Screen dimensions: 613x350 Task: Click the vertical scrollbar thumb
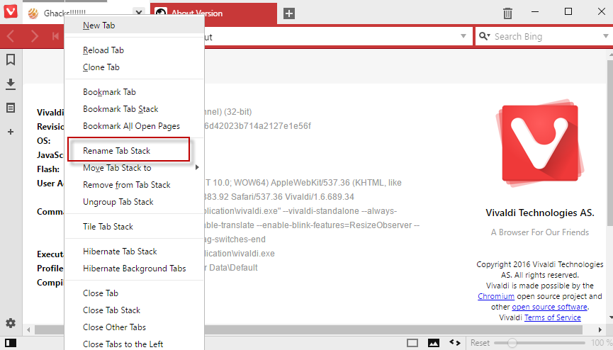[x=610, y=142]
